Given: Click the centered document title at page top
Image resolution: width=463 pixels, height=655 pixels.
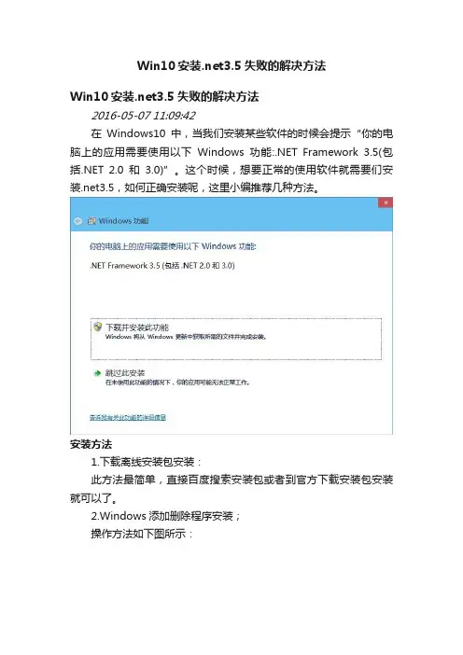Looking at the screenshot, I should (231, 65).
